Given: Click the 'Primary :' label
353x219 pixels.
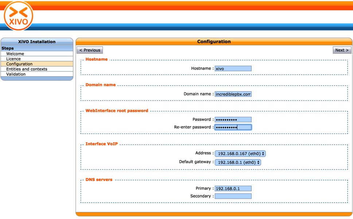Looking at the screenshot, I should 205,188.
